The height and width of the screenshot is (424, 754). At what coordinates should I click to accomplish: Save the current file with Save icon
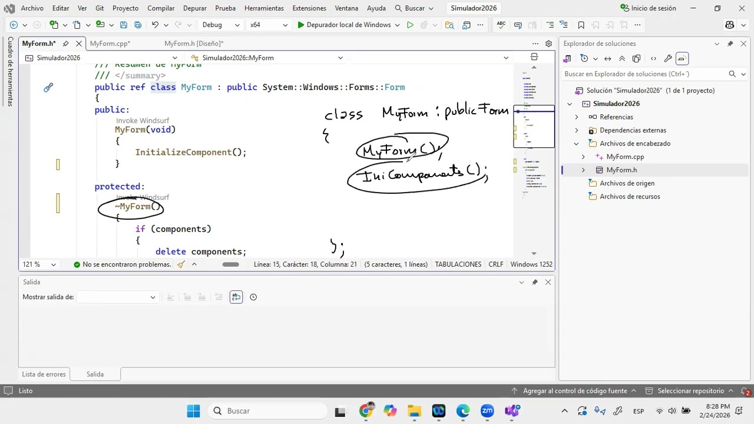(x=123, y=25)
